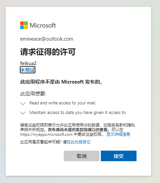Click the Maintain access to data permission text
Screen dimensions: 160x183
click(x=78, y=113)
